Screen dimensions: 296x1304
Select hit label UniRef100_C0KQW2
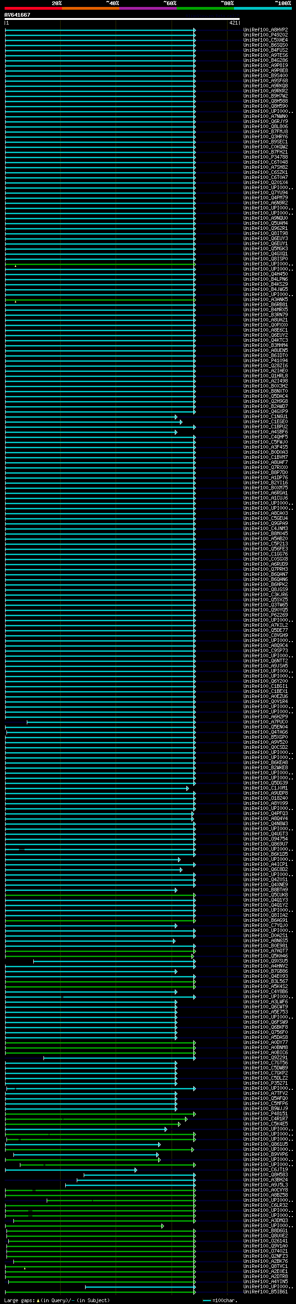click(x=265, y=147)
